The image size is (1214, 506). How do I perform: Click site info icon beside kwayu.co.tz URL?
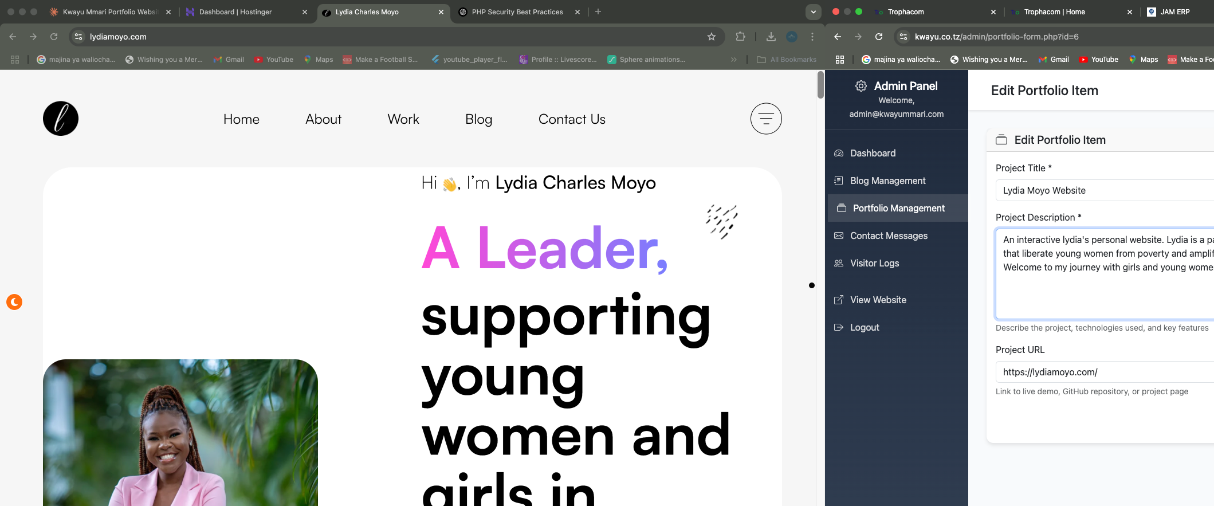click(903, 37)
